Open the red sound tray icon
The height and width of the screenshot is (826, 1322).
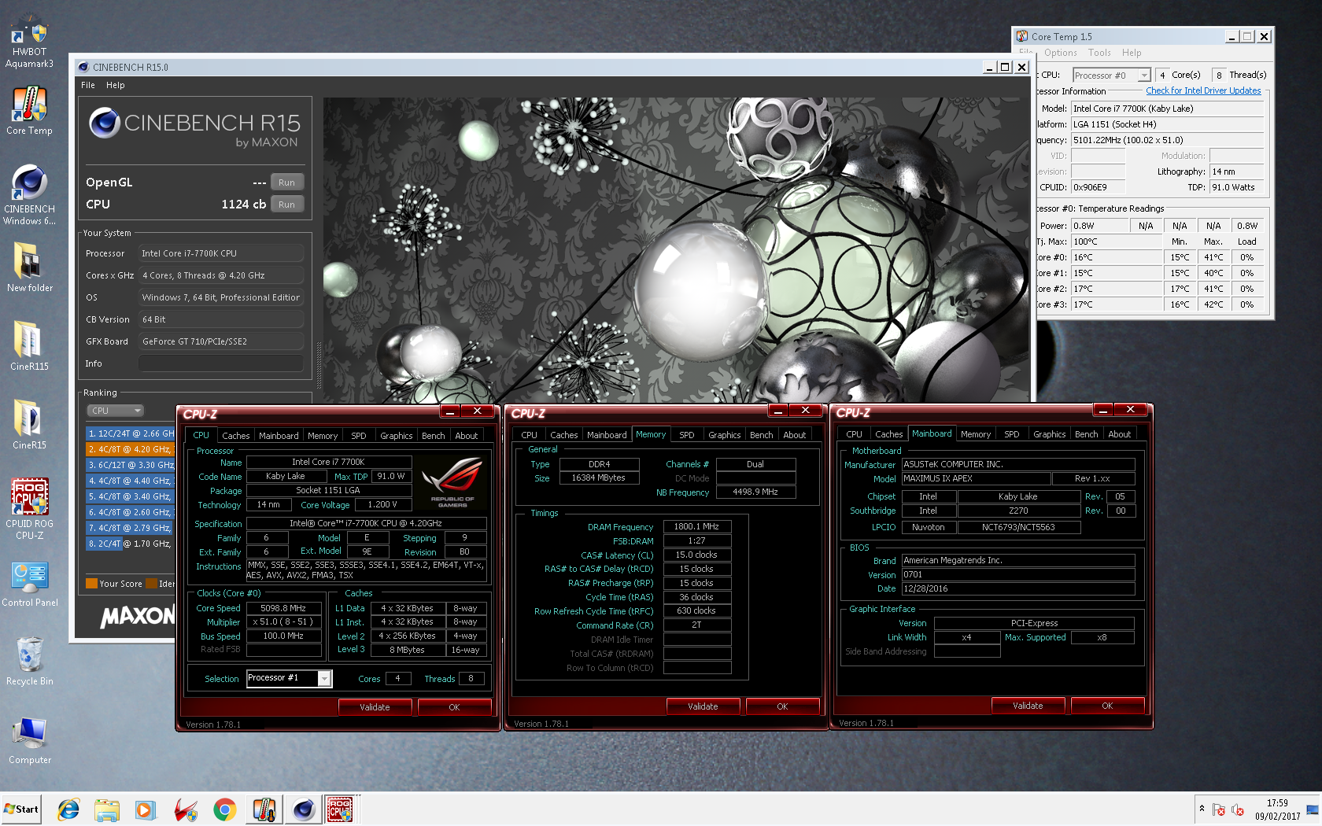1237,809
